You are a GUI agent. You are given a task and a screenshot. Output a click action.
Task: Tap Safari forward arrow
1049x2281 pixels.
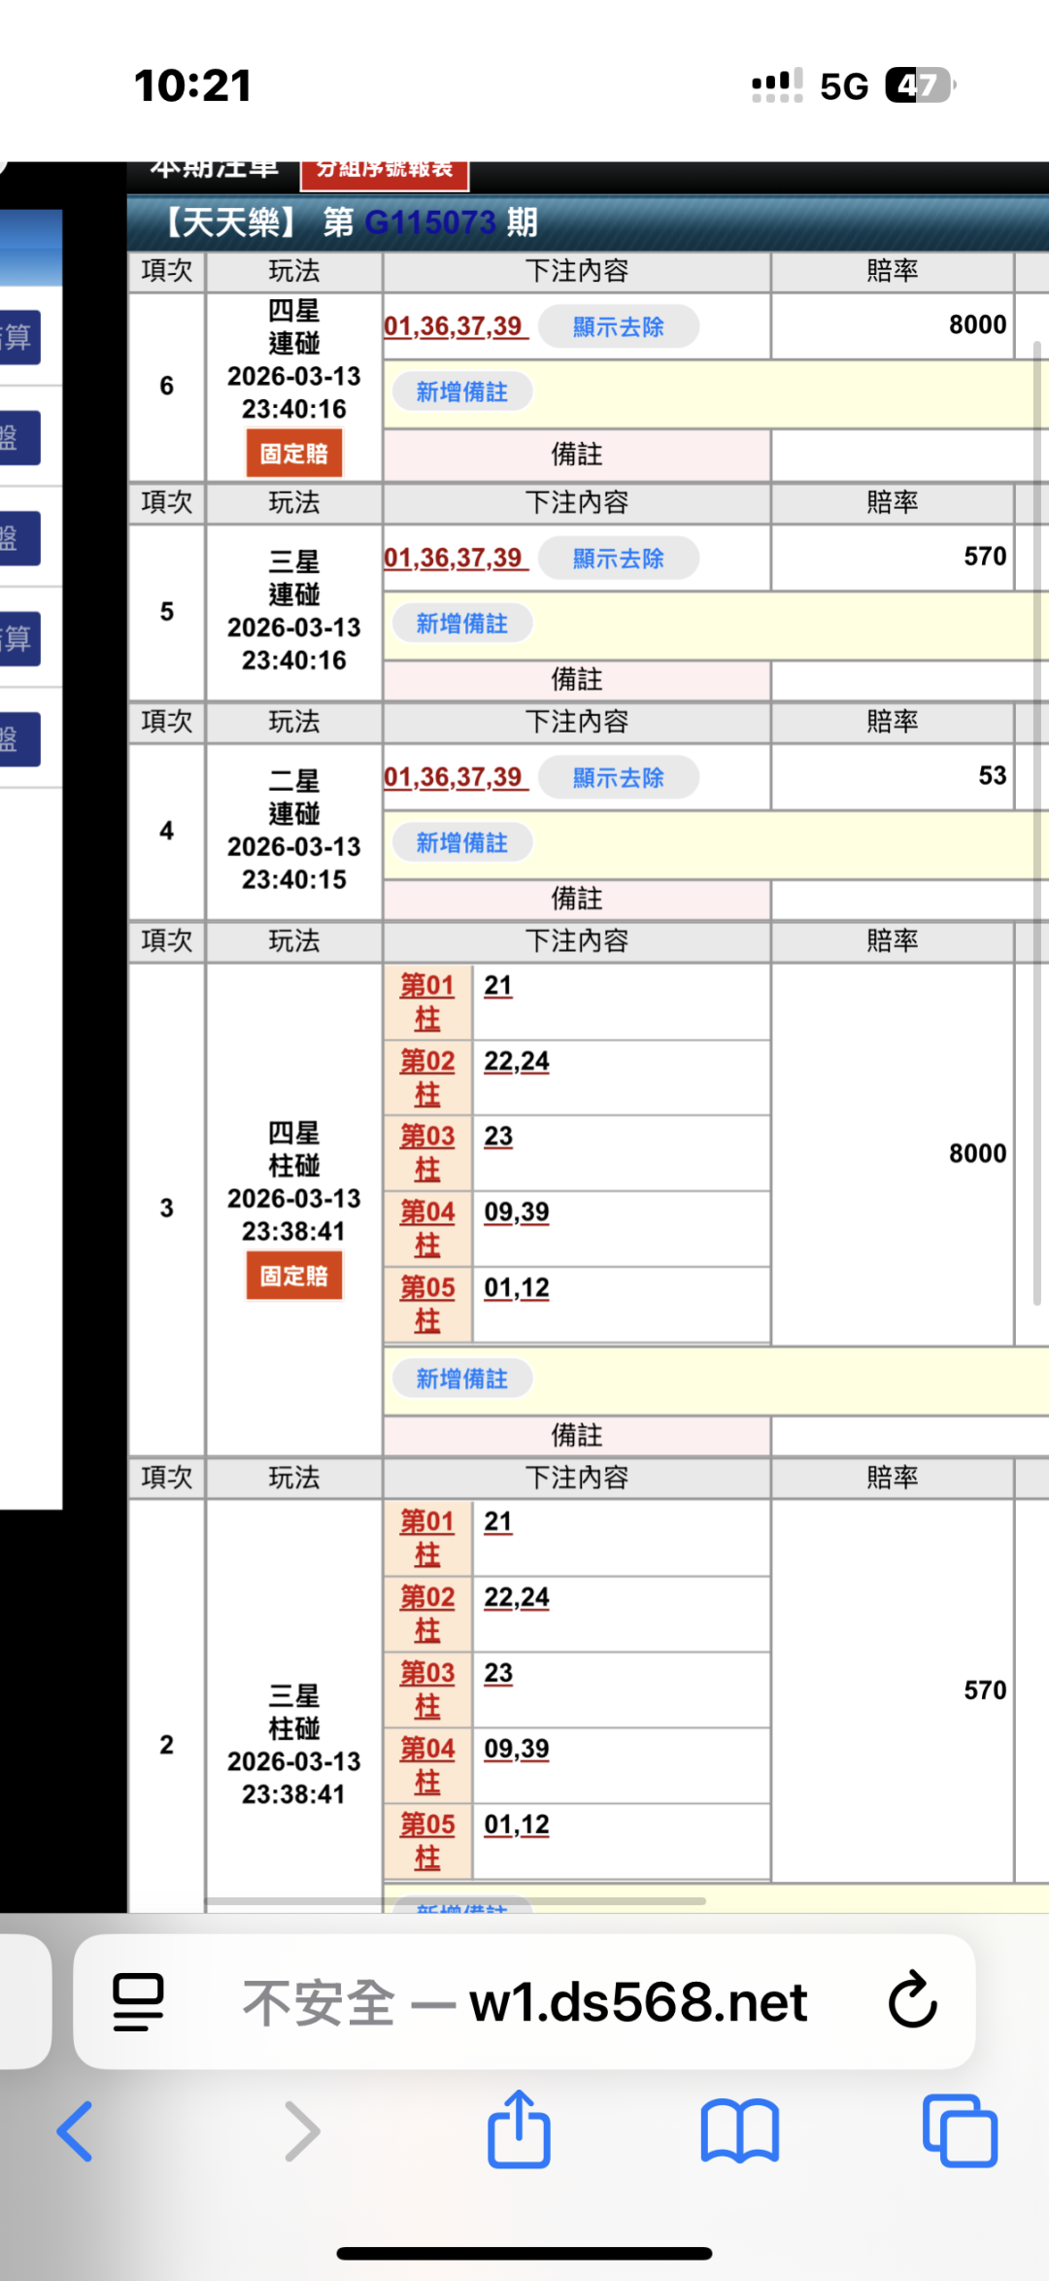point(302,2131)
